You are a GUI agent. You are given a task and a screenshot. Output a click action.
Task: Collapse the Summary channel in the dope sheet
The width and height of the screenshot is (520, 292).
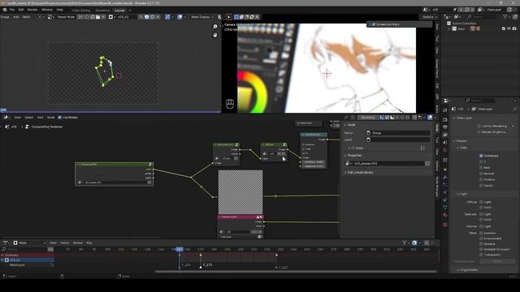click(2, 255)
